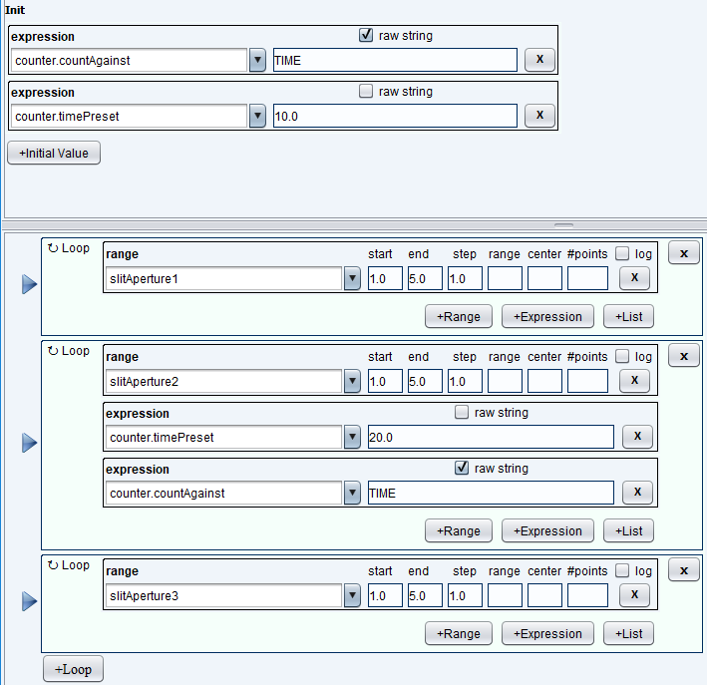This screenshot has height=685, width=707.
Task: Open the slitAperture3 variable dropdown
Action: (352, 596)
